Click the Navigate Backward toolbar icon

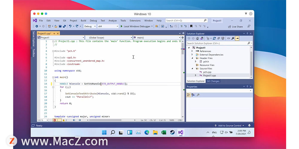tap(36, 27)
